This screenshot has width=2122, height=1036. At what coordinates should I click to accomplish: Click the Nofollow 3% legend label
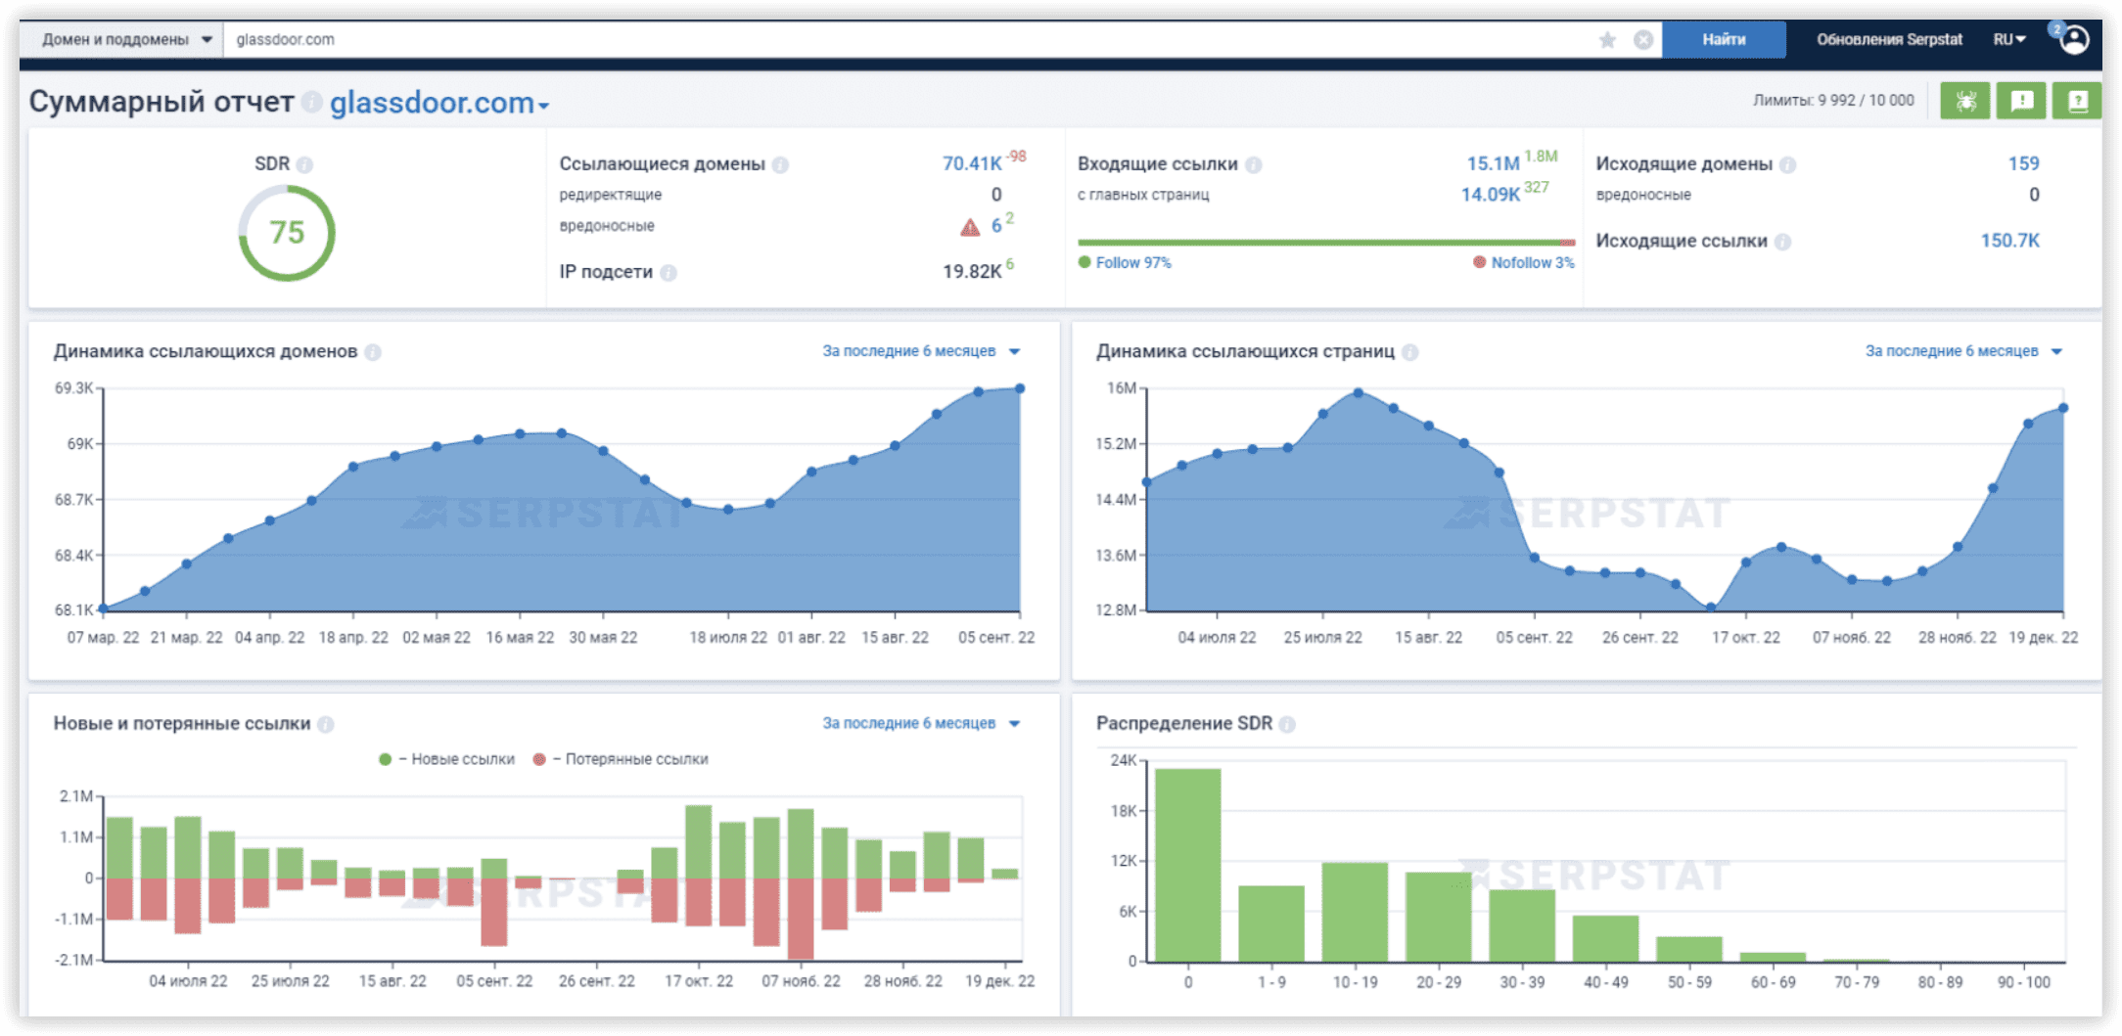pyautogui.click(x=1533, y=263)
